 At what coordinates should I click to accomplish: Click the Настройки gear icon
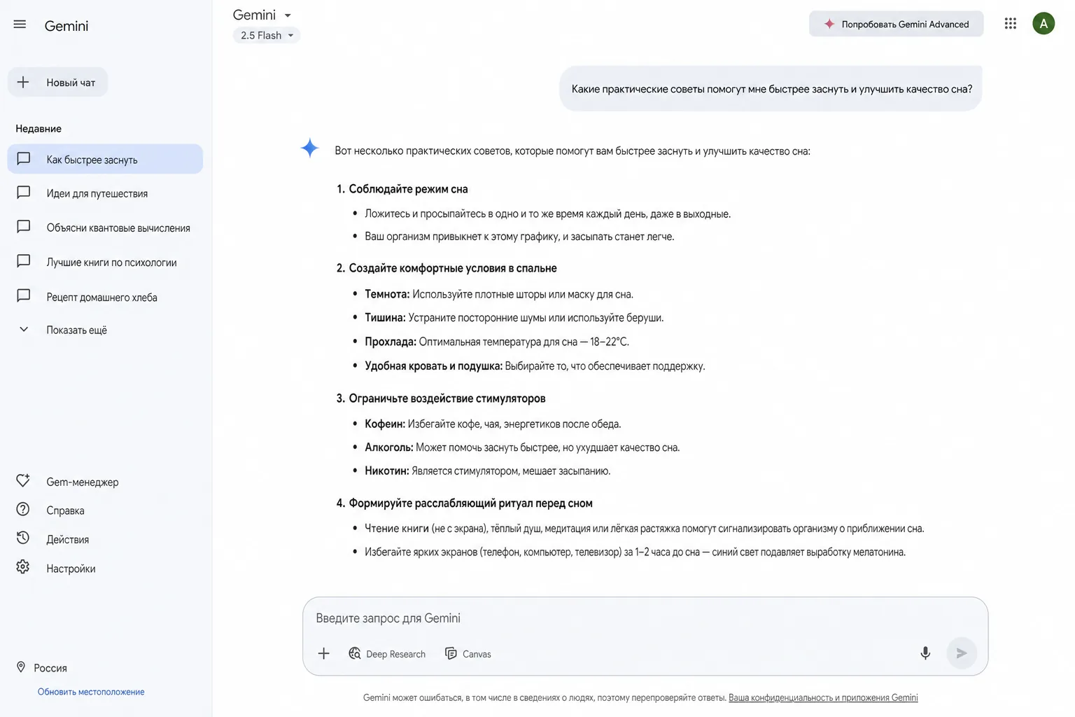[23, 567]
